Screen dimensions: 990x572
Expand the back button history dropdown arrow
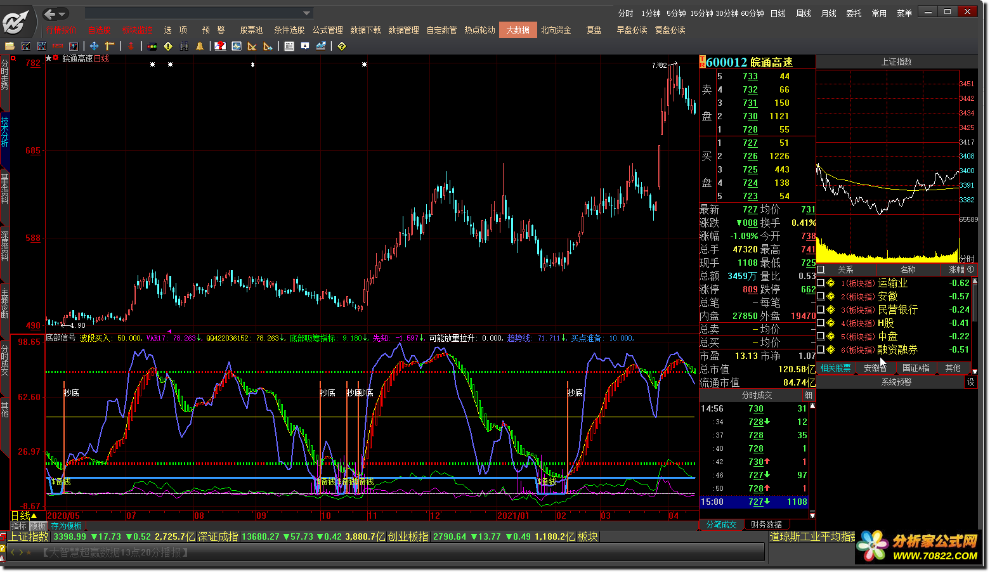pos(63,13)
